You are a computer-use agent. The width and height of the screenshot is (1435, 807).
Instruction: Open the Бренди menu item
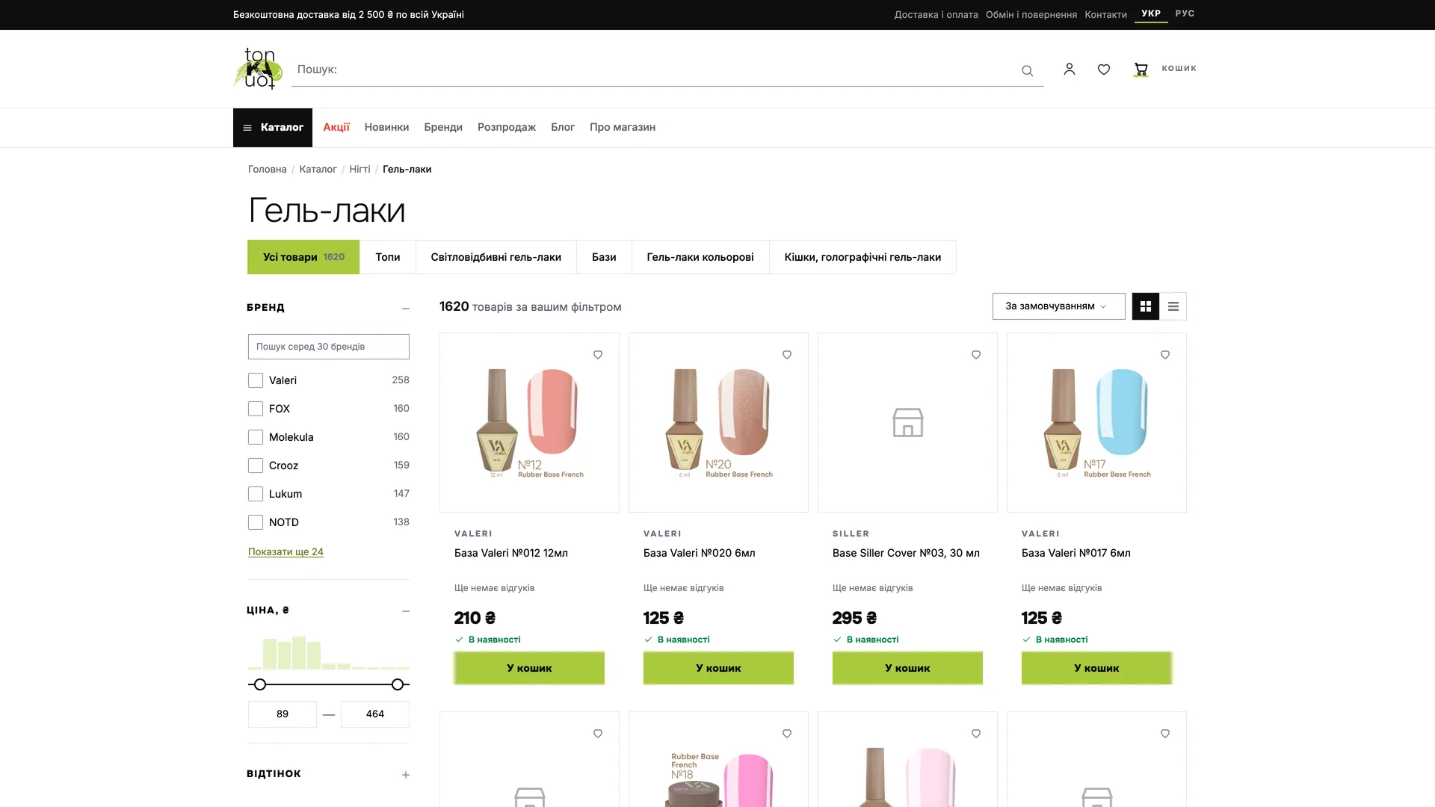[x=443, y=127]
